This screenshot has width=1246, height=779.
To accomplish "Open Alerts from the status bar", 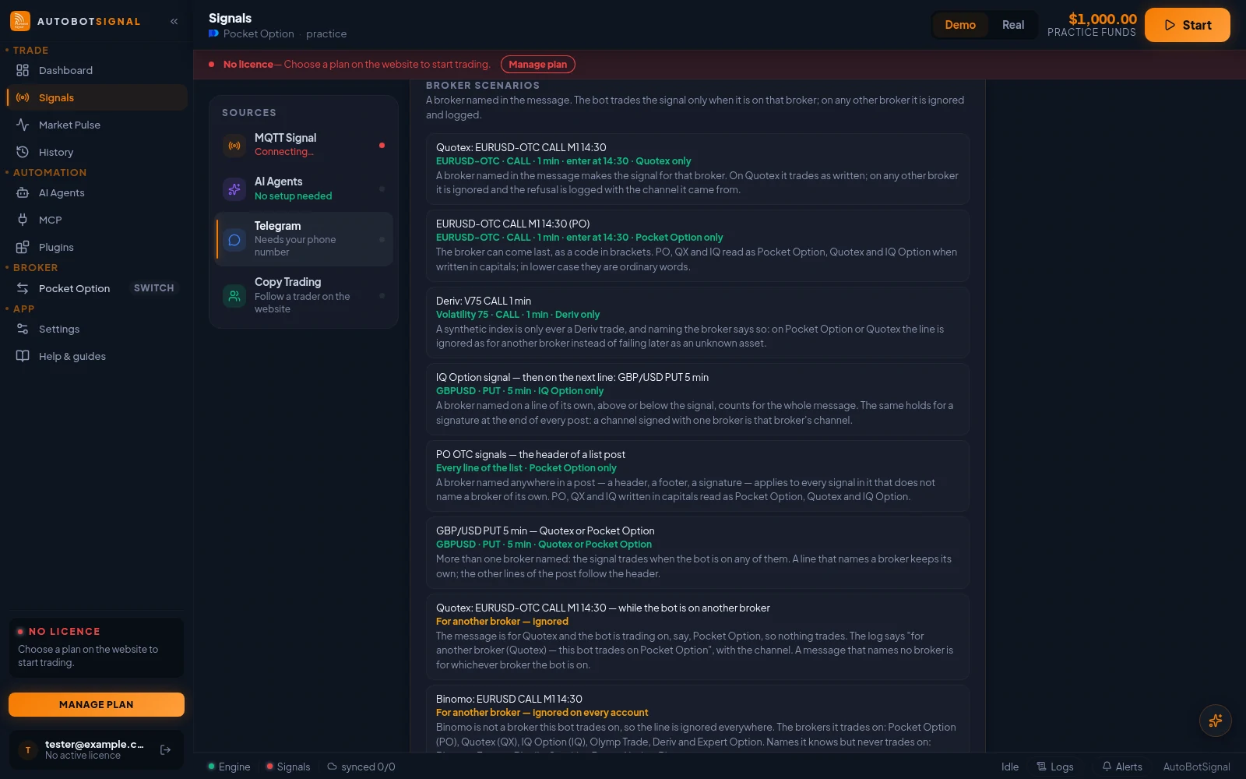I will (1122, 767).
